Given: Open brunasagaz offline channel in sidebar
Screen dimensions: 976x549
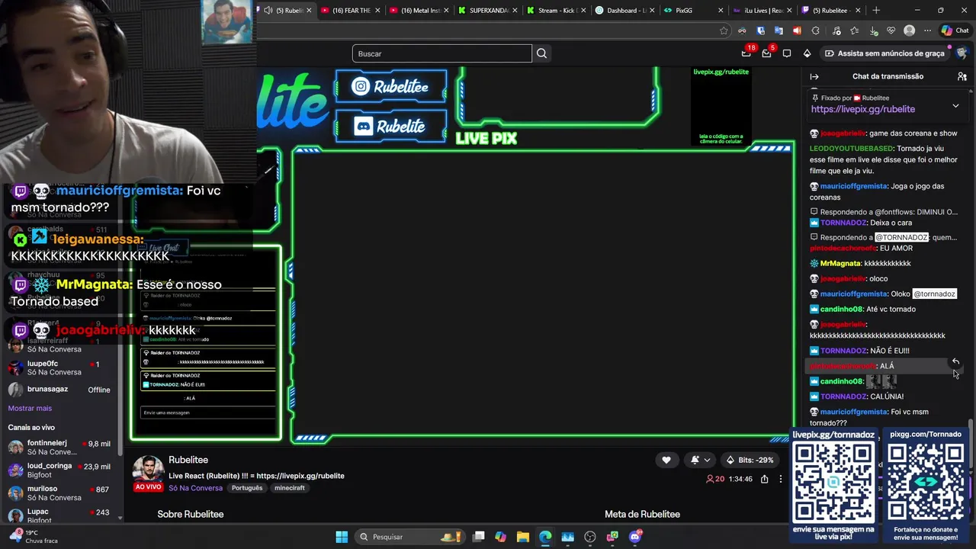Looking at the screenshot, I should pyautogui.click(x=59, y=390).
